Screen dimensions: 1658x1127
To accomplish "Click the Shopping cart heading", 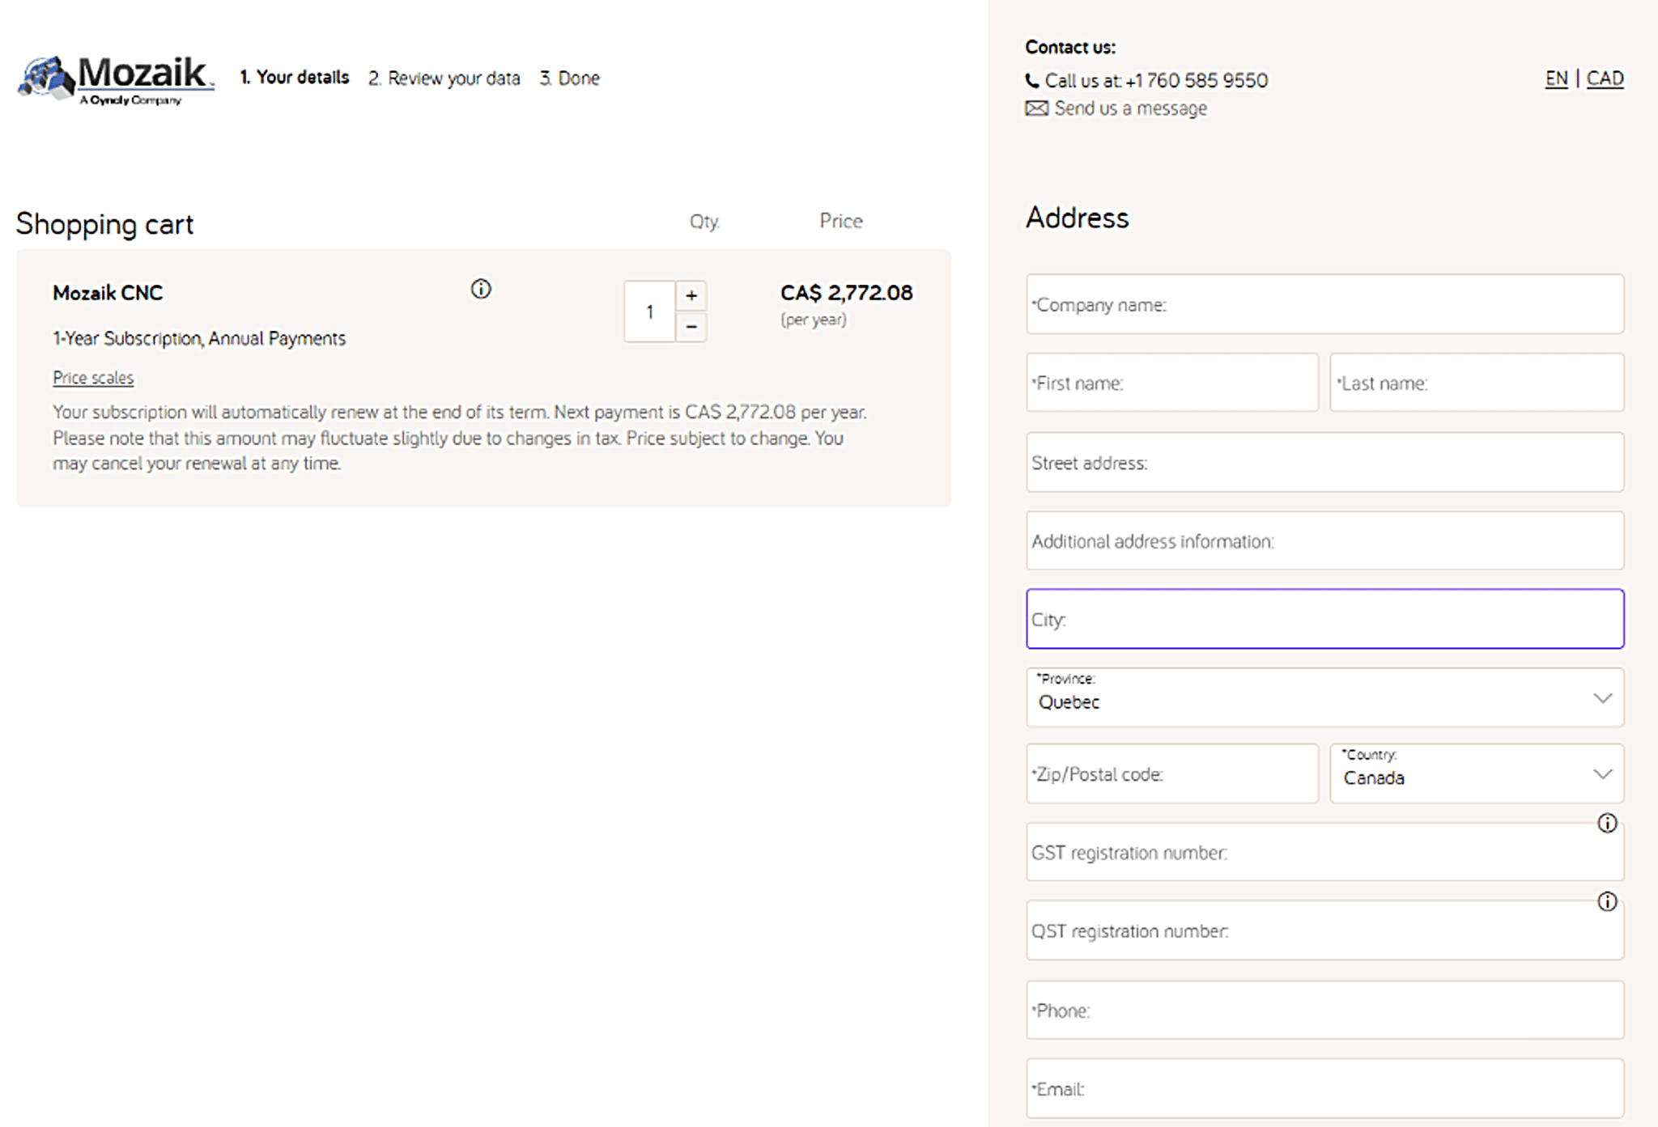I will point(104,224).
